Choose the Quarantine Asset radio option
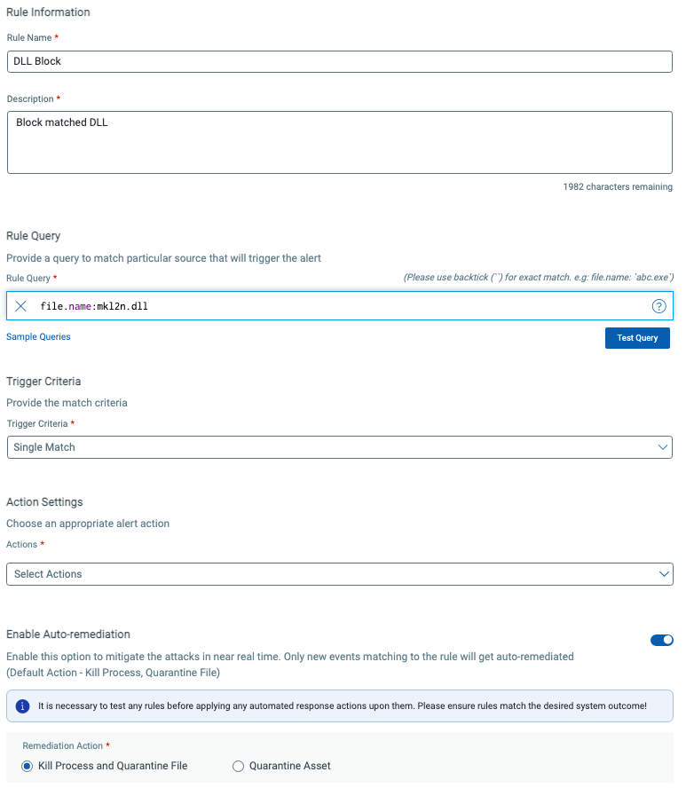Image resolution: width=694 pixels, height=788 pixels. (238, 766)
